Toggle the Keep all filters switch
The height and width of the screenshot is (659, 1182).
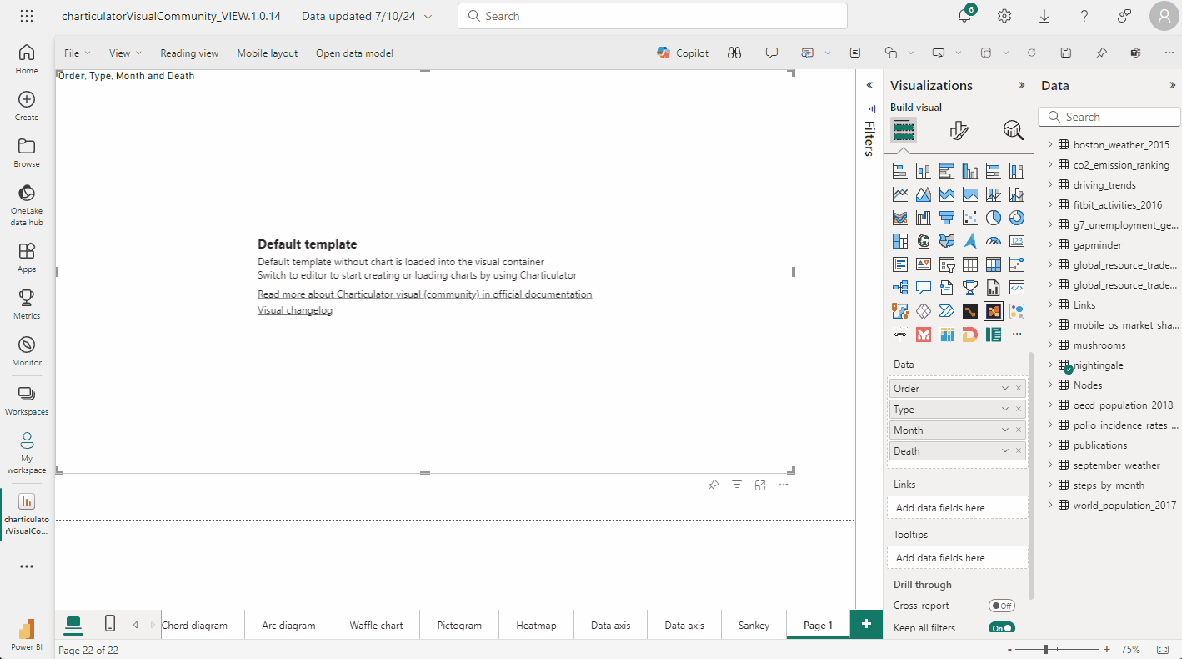(x=1001, y=628)
